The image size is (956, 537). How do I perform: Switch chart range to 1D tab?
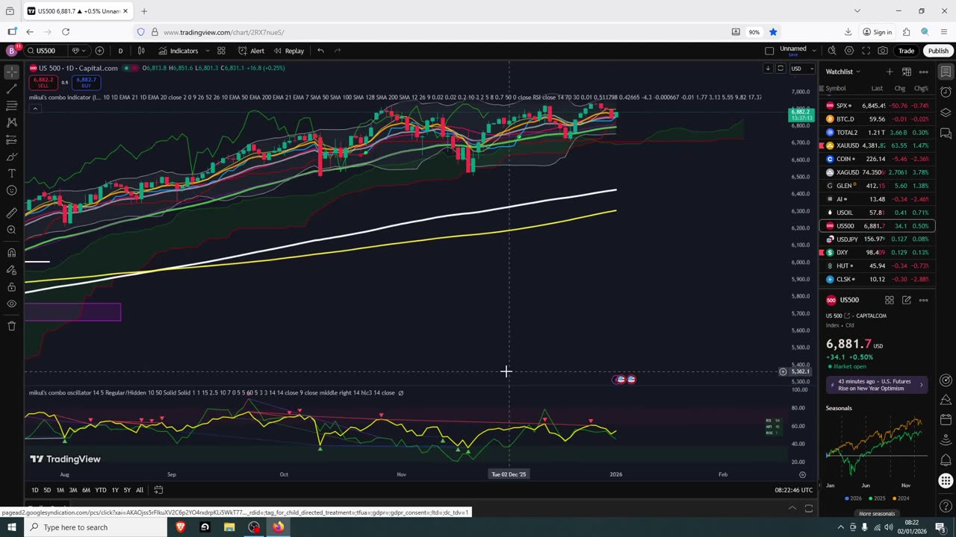click(x=34, y=490)
